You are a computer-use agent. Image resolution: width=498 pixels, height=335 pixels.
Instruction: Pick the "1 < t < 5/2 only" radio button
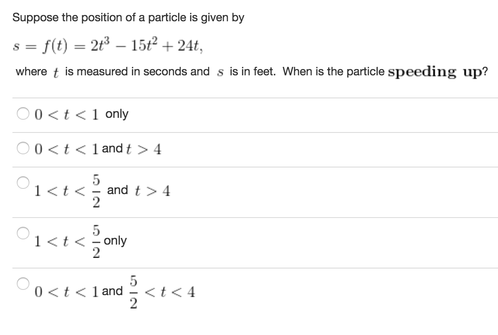tap(23, 233)
